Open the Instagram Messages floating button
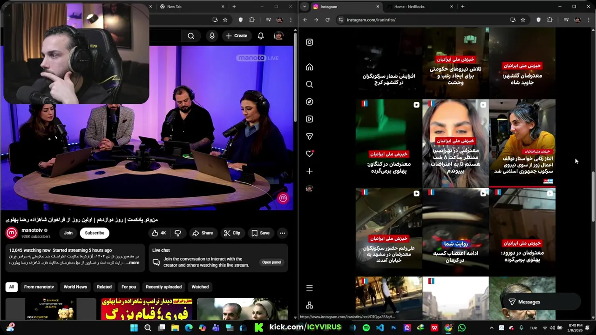 [x=542, y=302]
